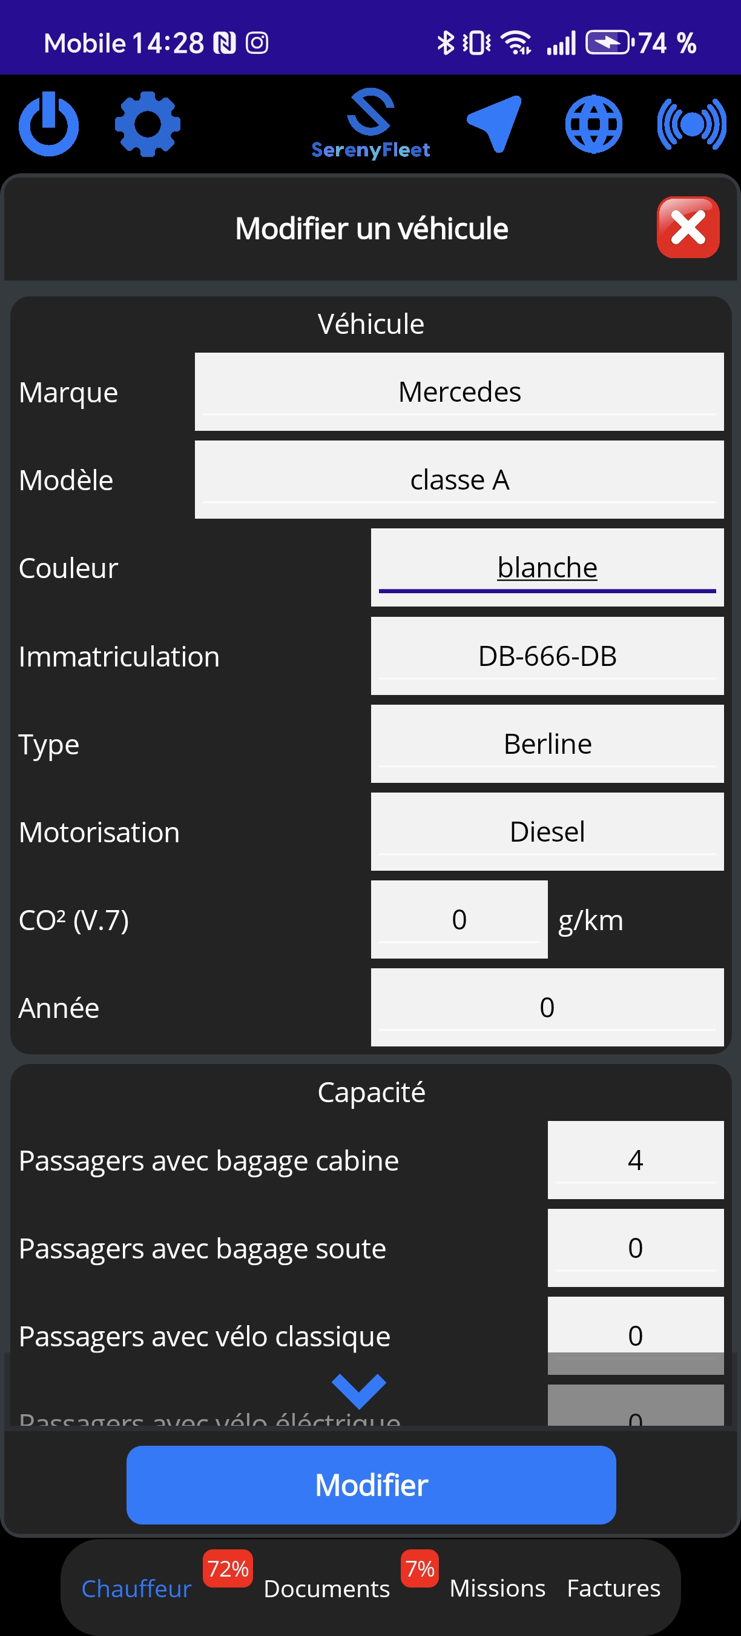Tap the SerenyFleet logo
741x1636 pixels.
(370, 124)
